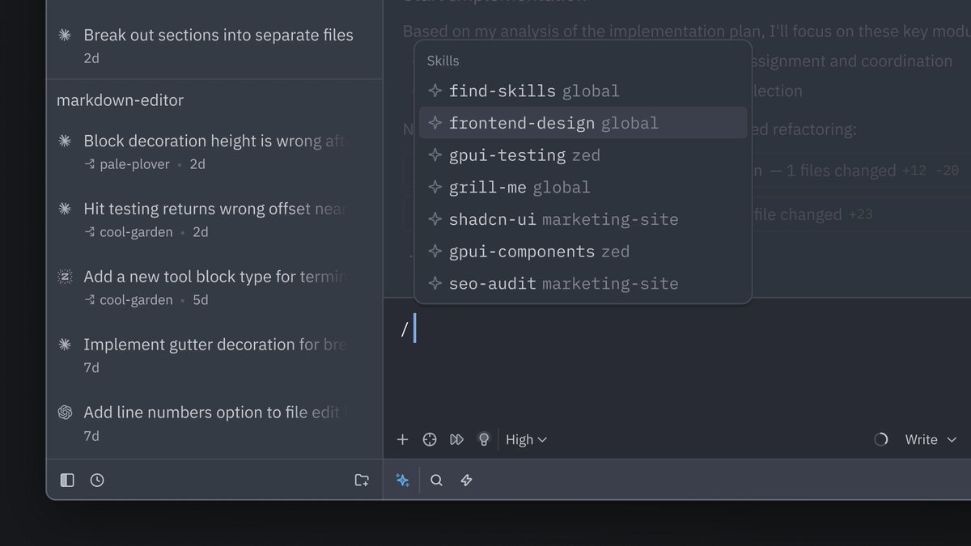This screenshot has height=546, width=971.
Task: Click the new folder plus icon
Action: (362, 480)
